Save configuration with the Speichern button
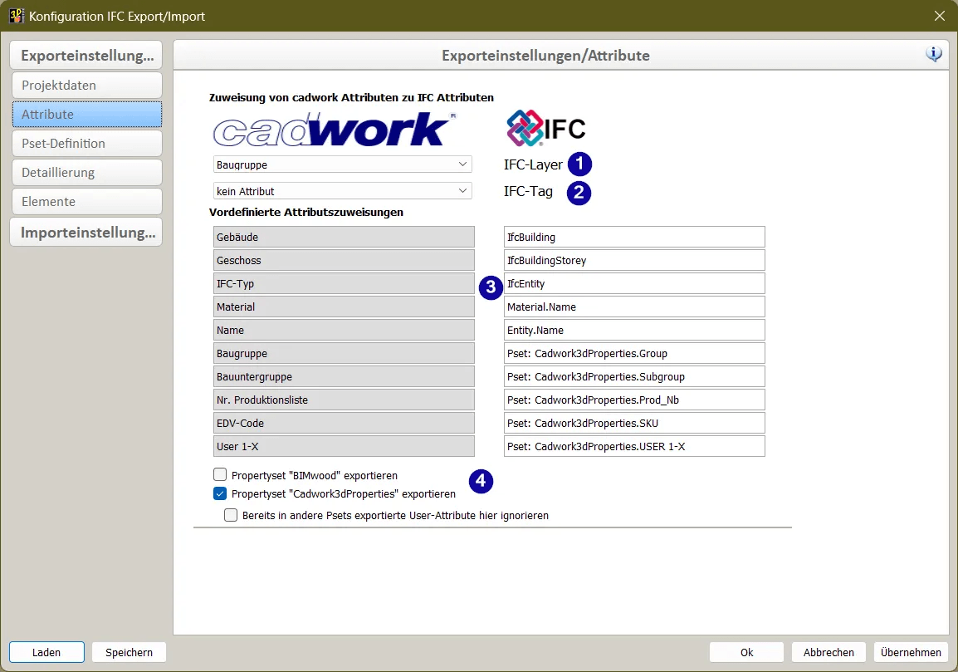 point(129,651)
